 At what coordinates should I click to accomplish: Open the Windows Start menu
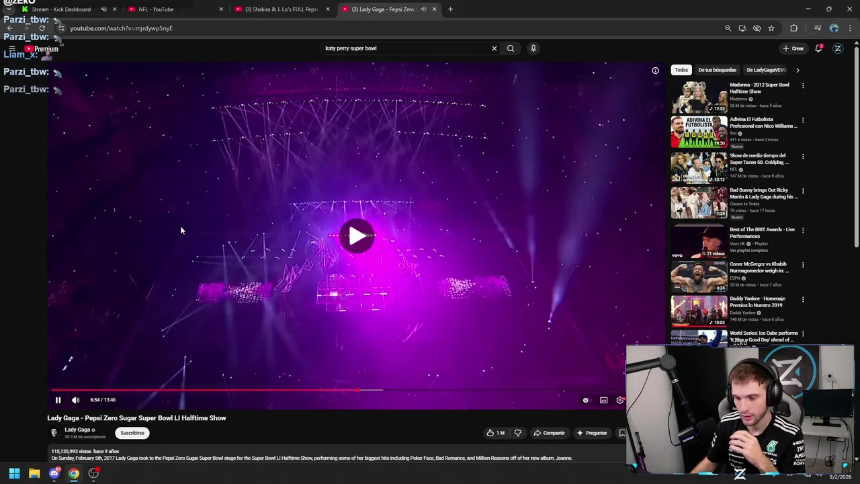[14, 473]
